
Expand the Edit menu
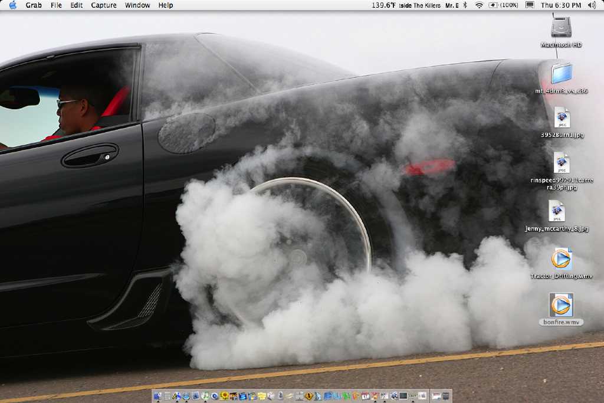pos(76,5)
